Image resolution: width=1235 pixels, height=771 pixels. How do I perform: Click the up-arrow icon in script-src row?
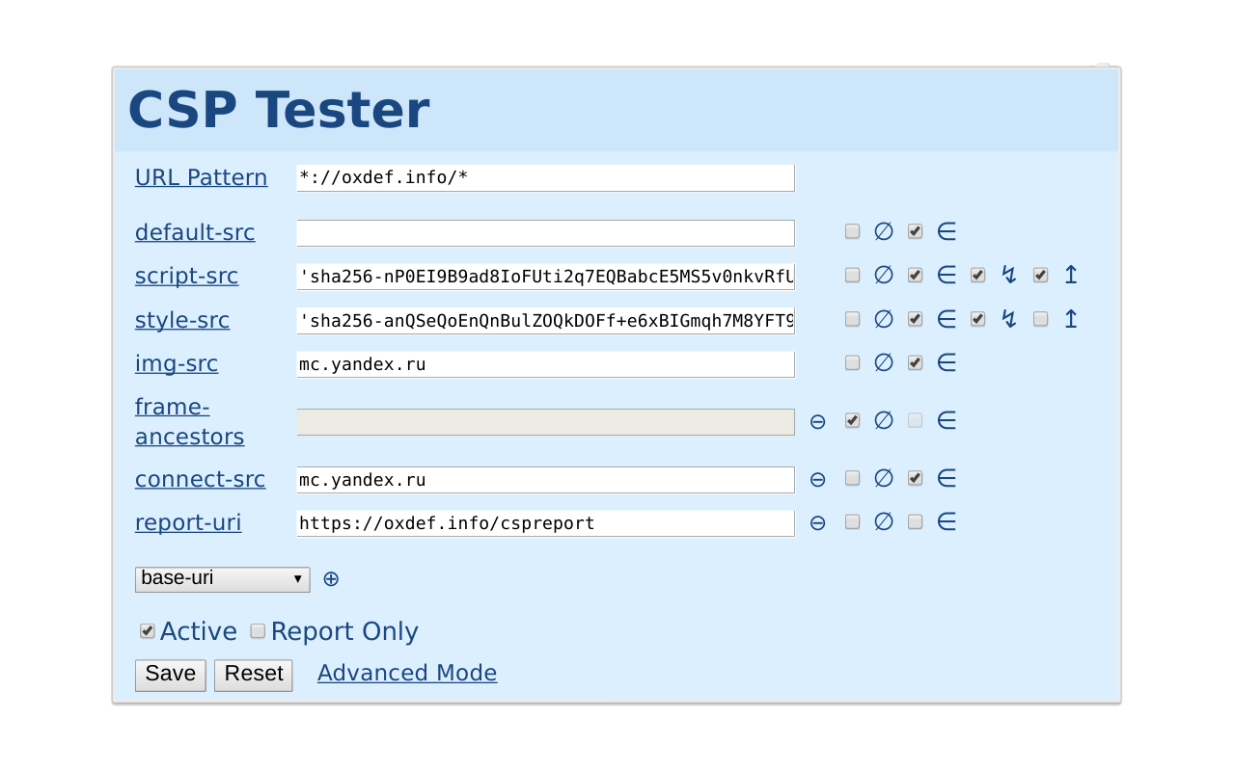click(1071, 275)
